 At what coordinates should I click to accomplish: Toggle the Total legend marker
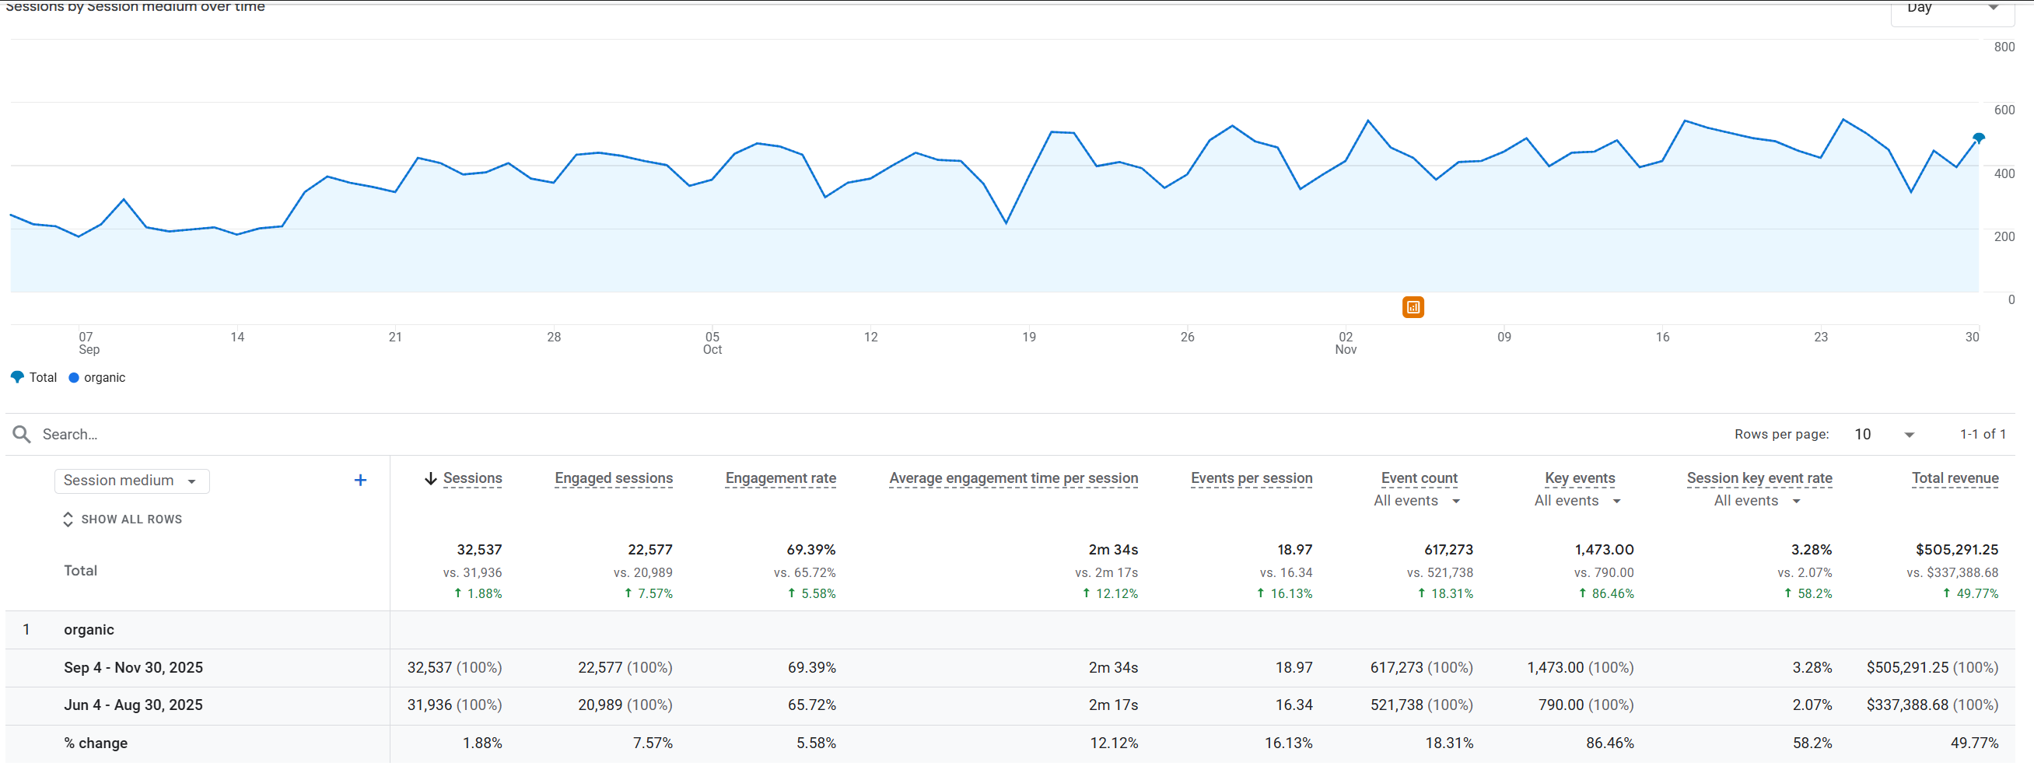click(17, 377)
